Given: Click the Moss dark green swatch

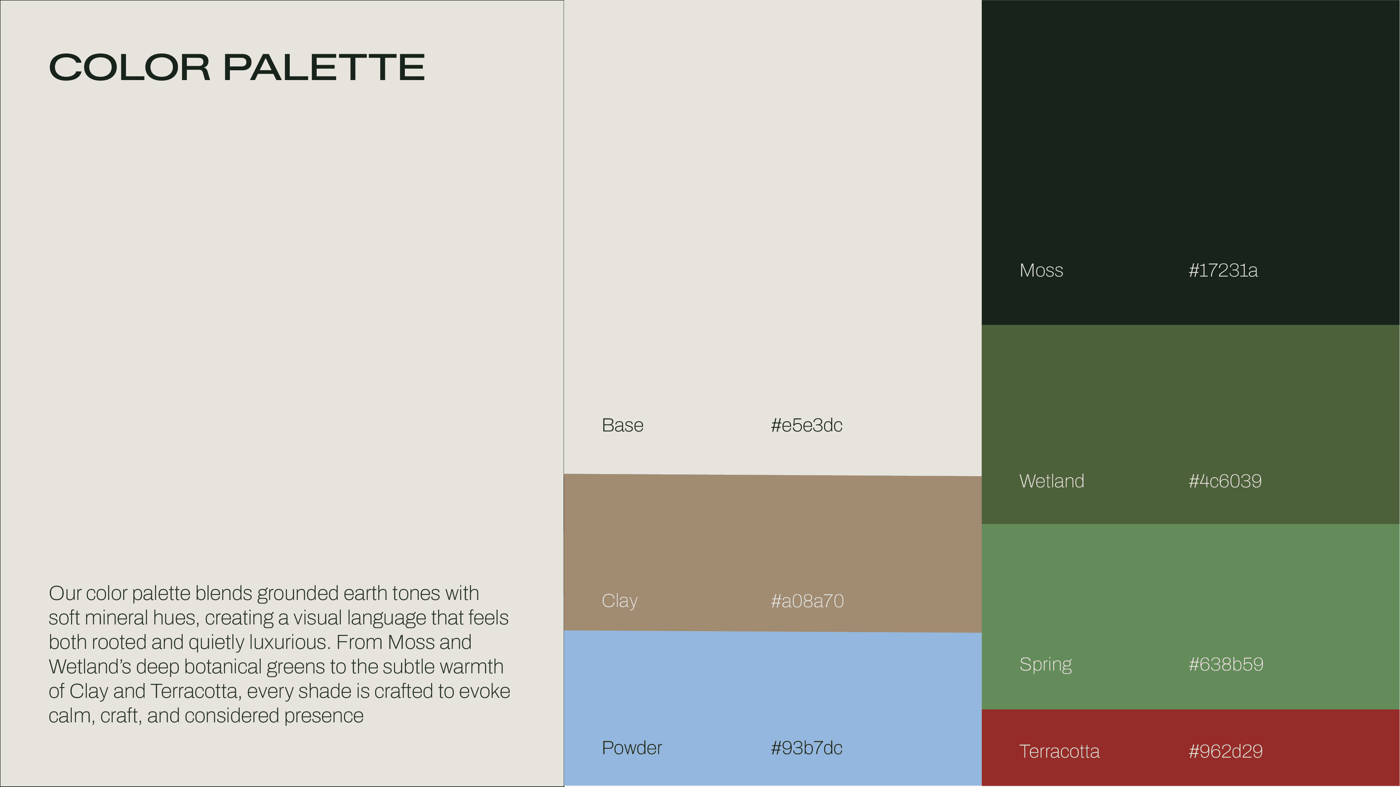Looking at the screenshot, I should coord(1190,136).
